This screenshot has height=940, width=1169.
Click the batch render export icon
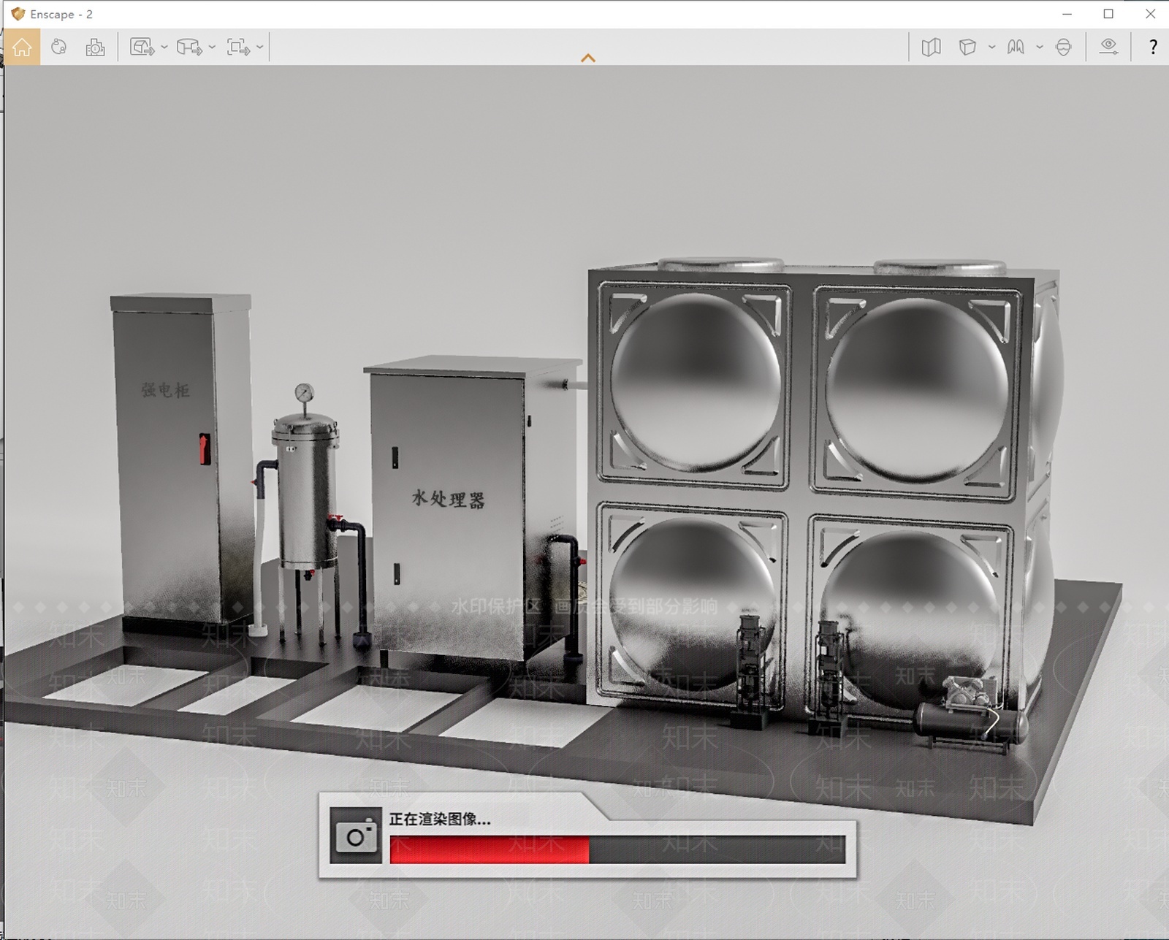(238, 47)
